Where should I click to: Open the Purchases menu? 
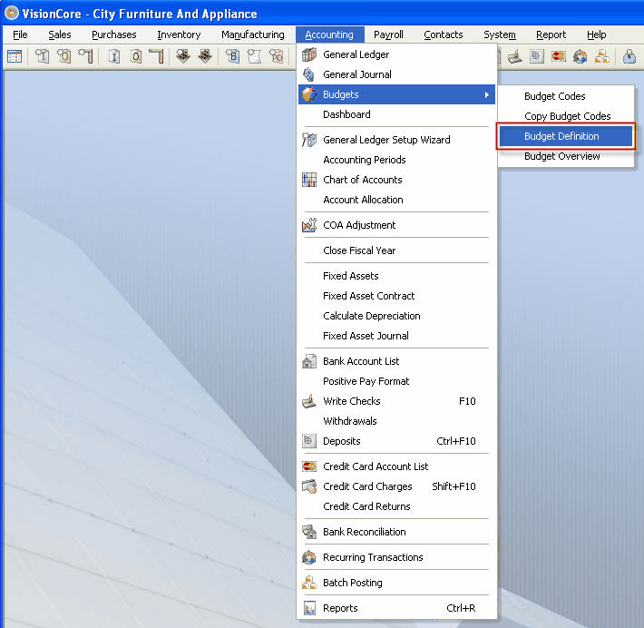(x=113, y=34)
